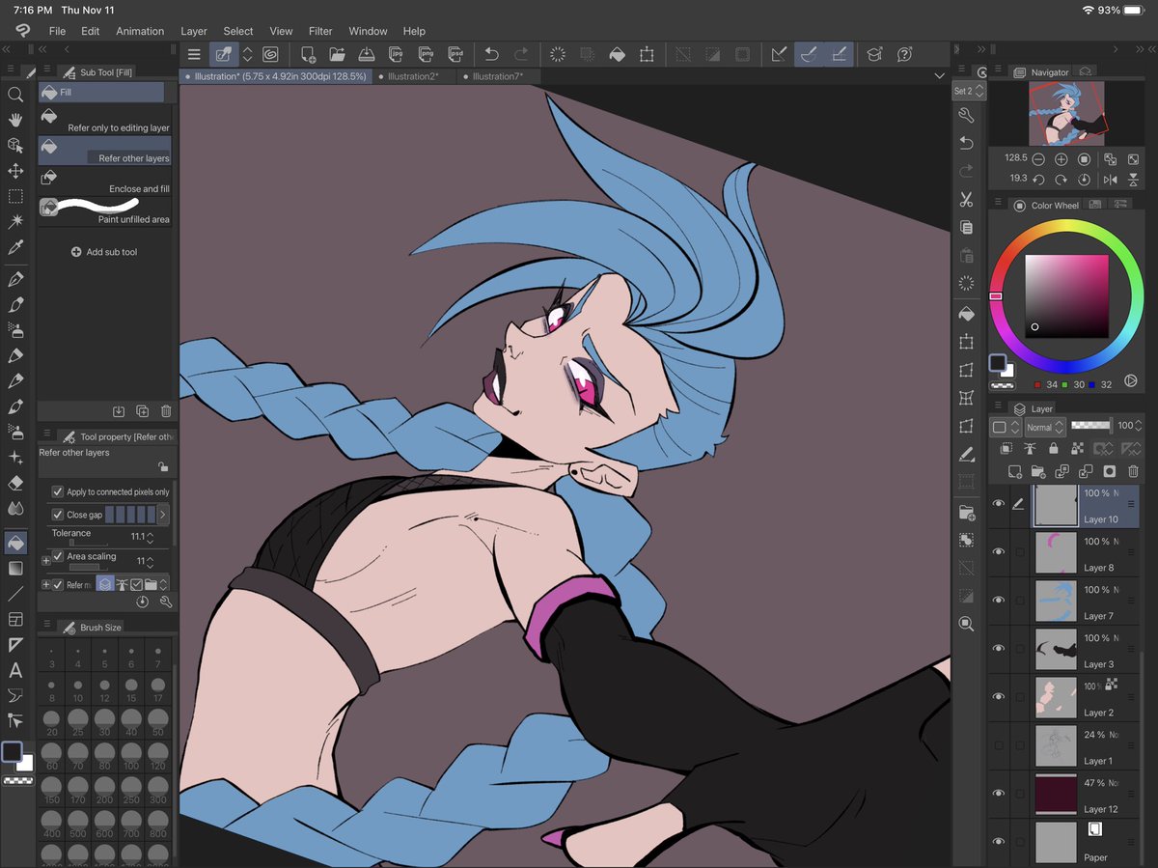This screenshot has height=868, width=1158.
Task: Toggle the Close gap checkbox
Action: click(x=58, y=515)
